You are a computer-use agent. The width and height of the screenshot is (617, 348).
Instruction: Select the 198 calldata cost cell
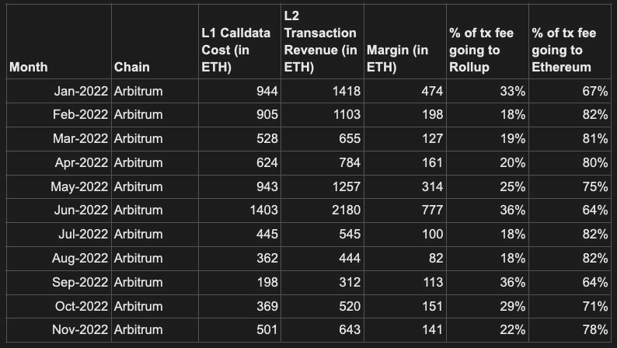pyautogui.click(x=266, y=282)
